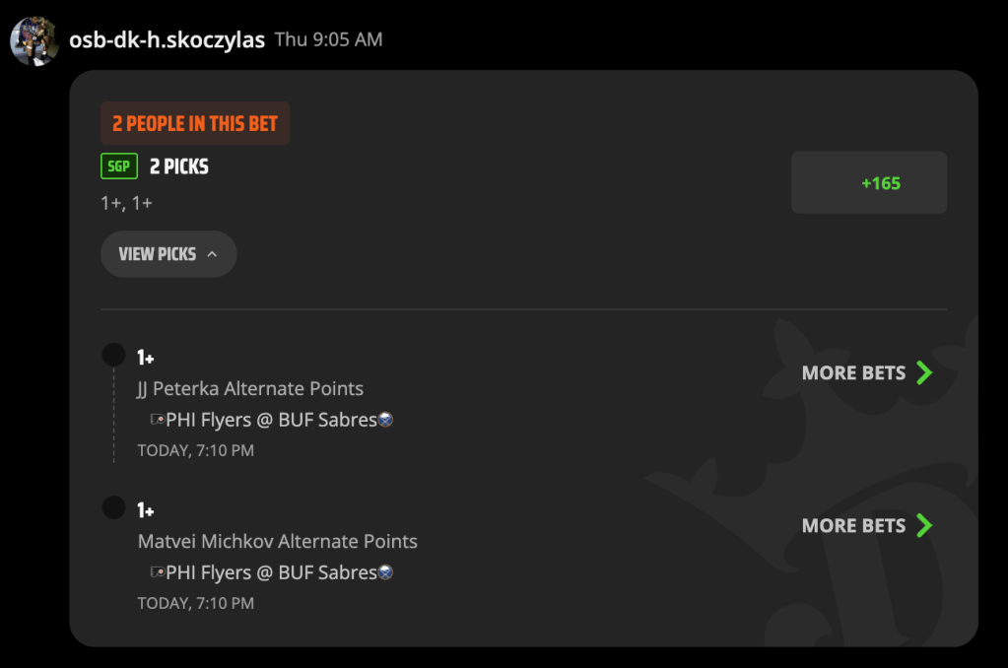Select Matvei Michkov Alternate Points text

coord(278,541)
